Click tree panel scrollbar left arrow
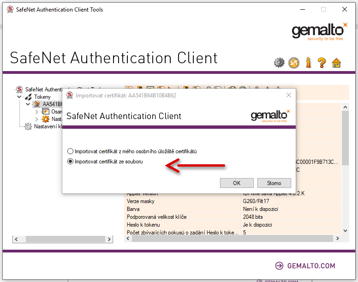Image resolution: width=358 pixels, height=282 pixels. point(16,239)
